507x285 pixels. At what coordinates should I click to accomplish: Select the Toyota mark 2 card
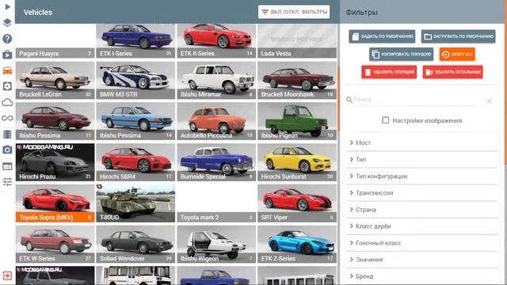click(216, 203)
